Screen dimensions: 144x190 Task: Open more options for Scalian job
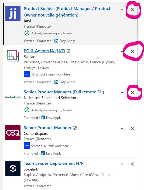[122, 51]
